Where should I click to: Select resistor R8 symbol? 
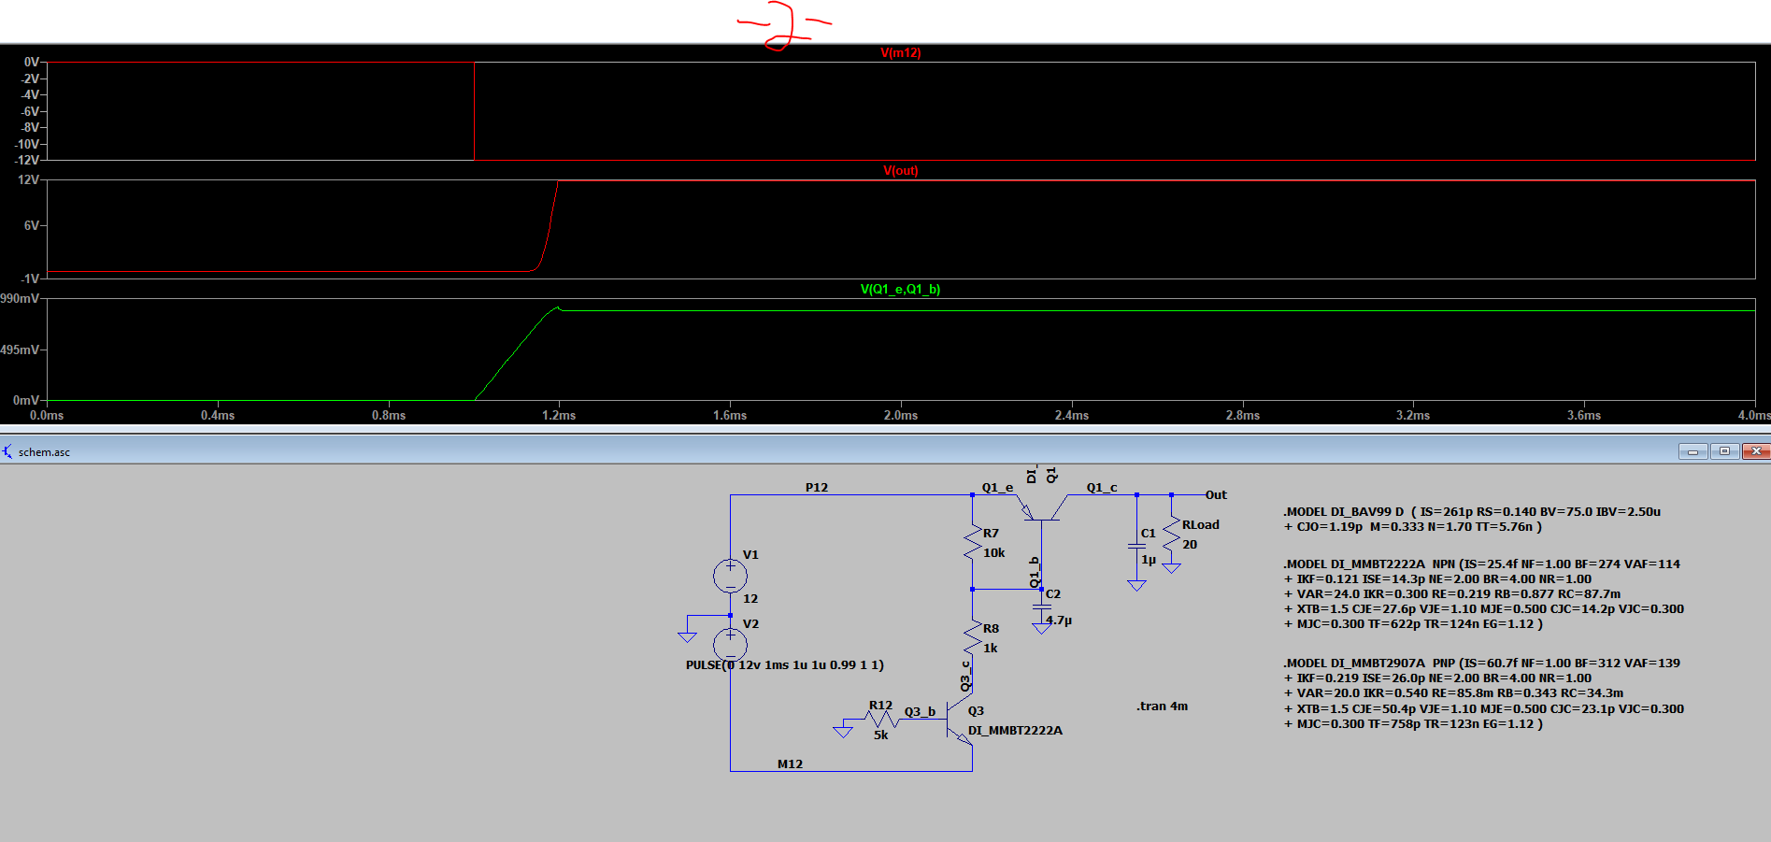click(972, 637)
